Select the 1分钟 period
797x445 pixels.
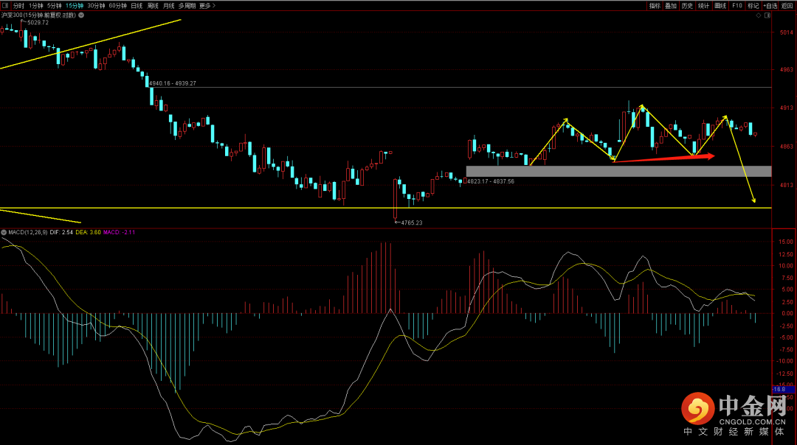(x=36, y=5)
